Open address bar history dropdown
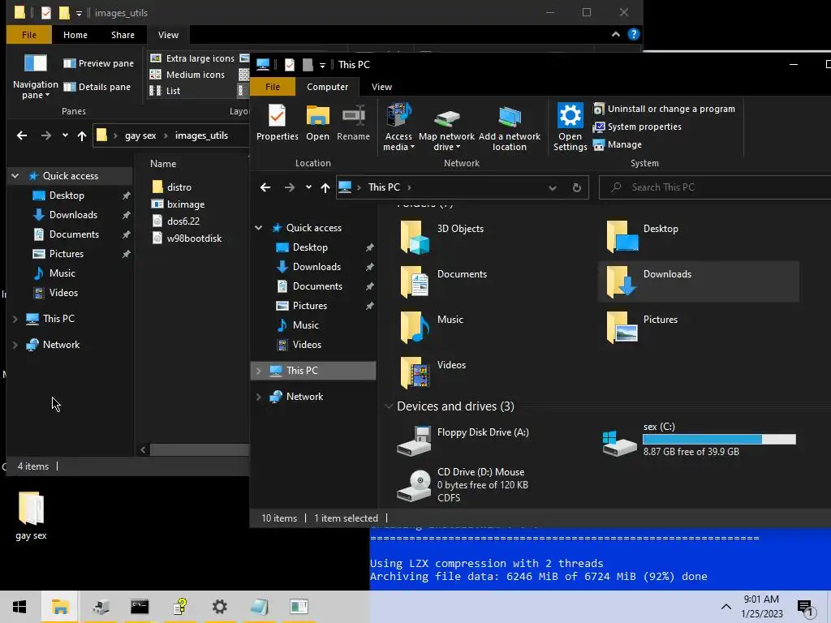831x623 pixels. [x=552, y=187]
